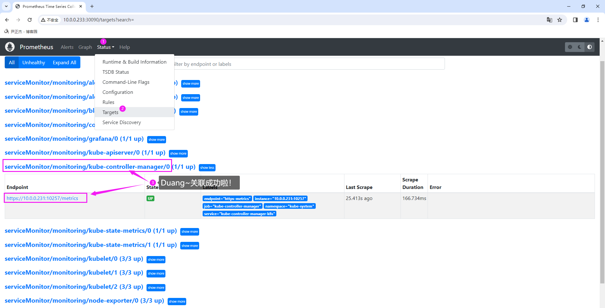Open the Chrome profile avatar icon
The image size is (605, 308).
[x=586, y=20]
